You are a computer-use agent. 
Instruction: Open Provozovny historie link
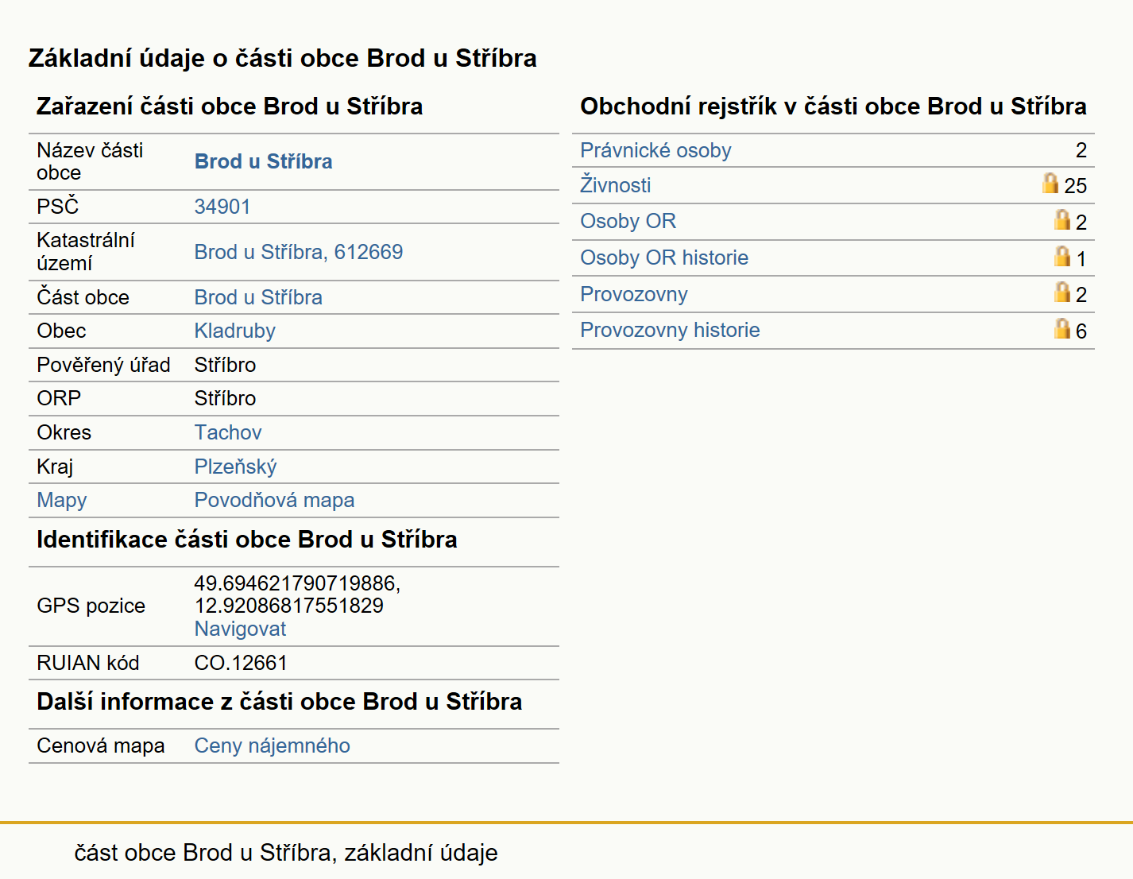[x=670, y=330]
